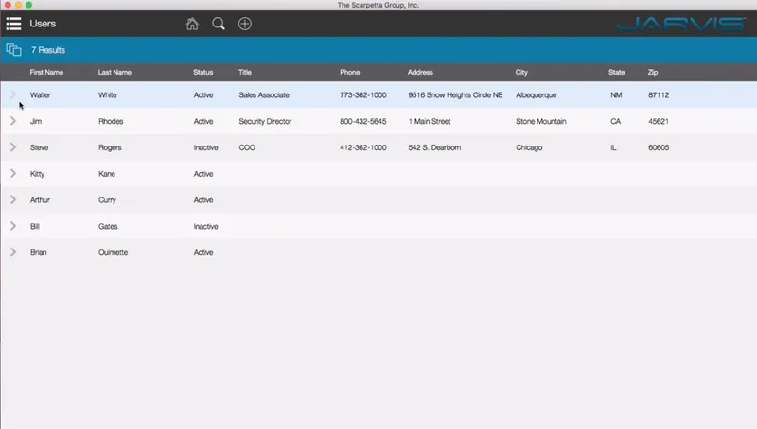The image size is (757, 429).
Task: Select last name Ouimette
Action: 113,252
